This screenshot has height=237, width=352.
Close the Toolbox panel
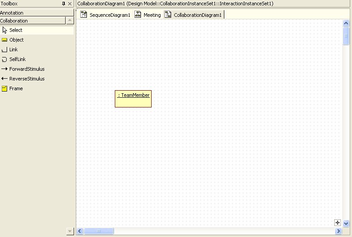click(x=70, y=4)
